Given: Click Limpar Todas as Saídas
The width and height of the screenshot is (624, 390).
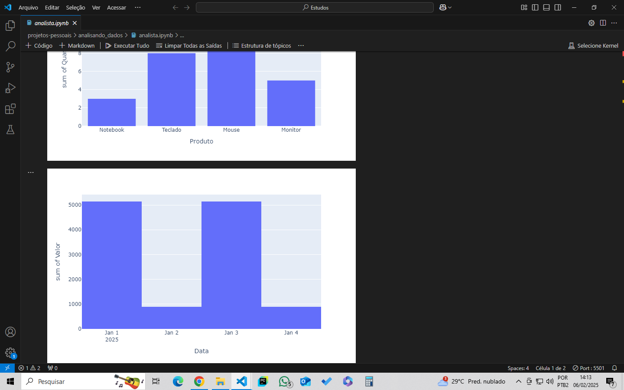Looking at the screenshot, I should (189, 45).
